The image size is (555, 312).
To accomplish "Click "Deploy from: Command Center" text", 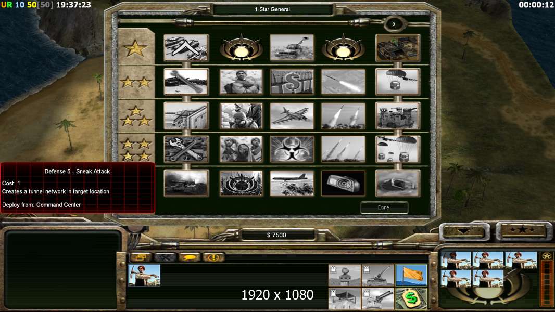I will [42, 205].
